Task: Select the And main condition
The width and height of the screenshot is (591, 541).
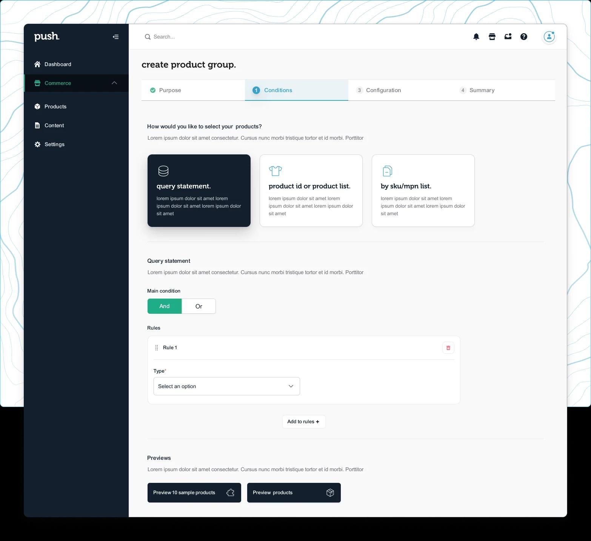Action: pos(165,306)
